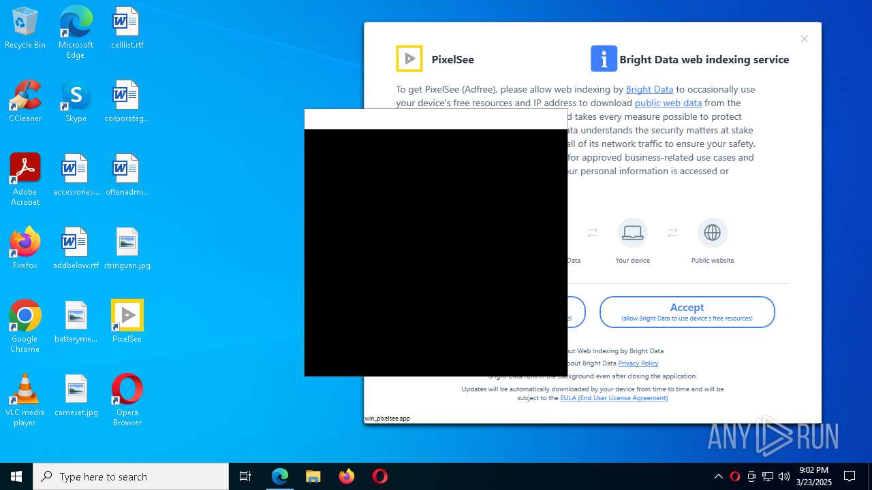Viewport: 872px width, 490px height.
Task: Select the celllist.rtf file on desktop
Action: 127,28
